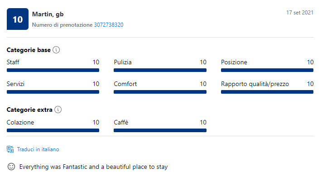Click the Staff rating bar
This screenshot has width=322, height=172.
coord(53,70)
